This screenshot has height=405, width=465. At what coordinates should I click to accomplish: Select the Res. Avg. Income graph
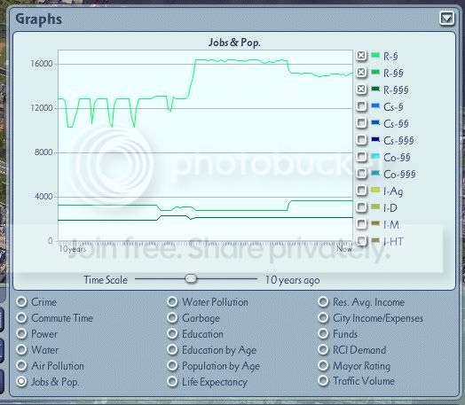[323, 301]
